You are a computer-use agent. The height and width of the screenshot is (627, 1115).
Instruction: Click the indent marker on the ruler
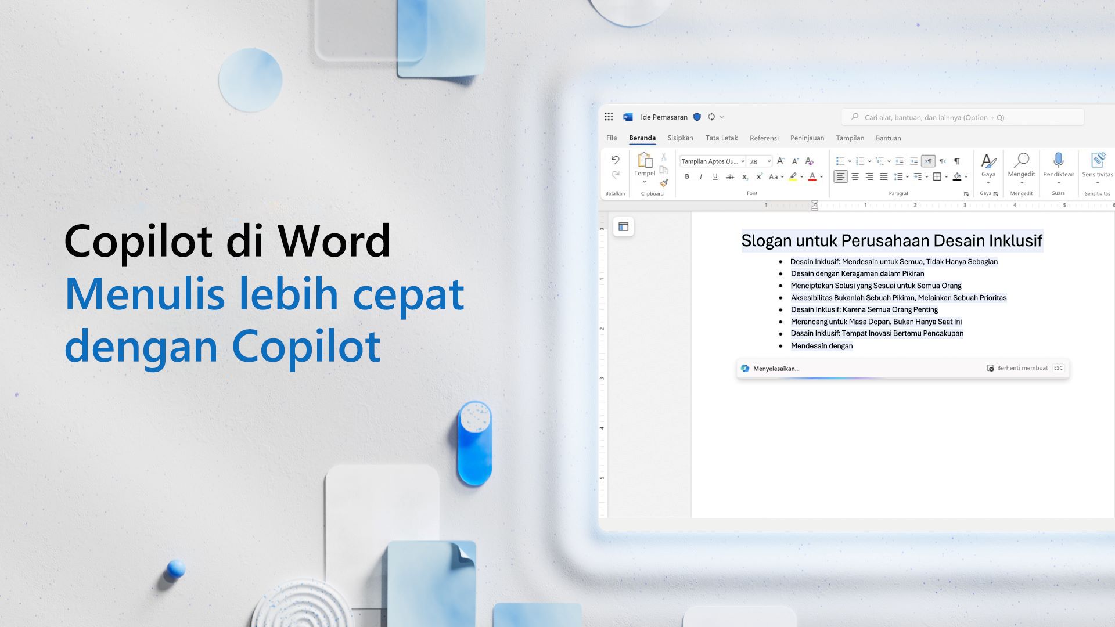coord(815,205)
